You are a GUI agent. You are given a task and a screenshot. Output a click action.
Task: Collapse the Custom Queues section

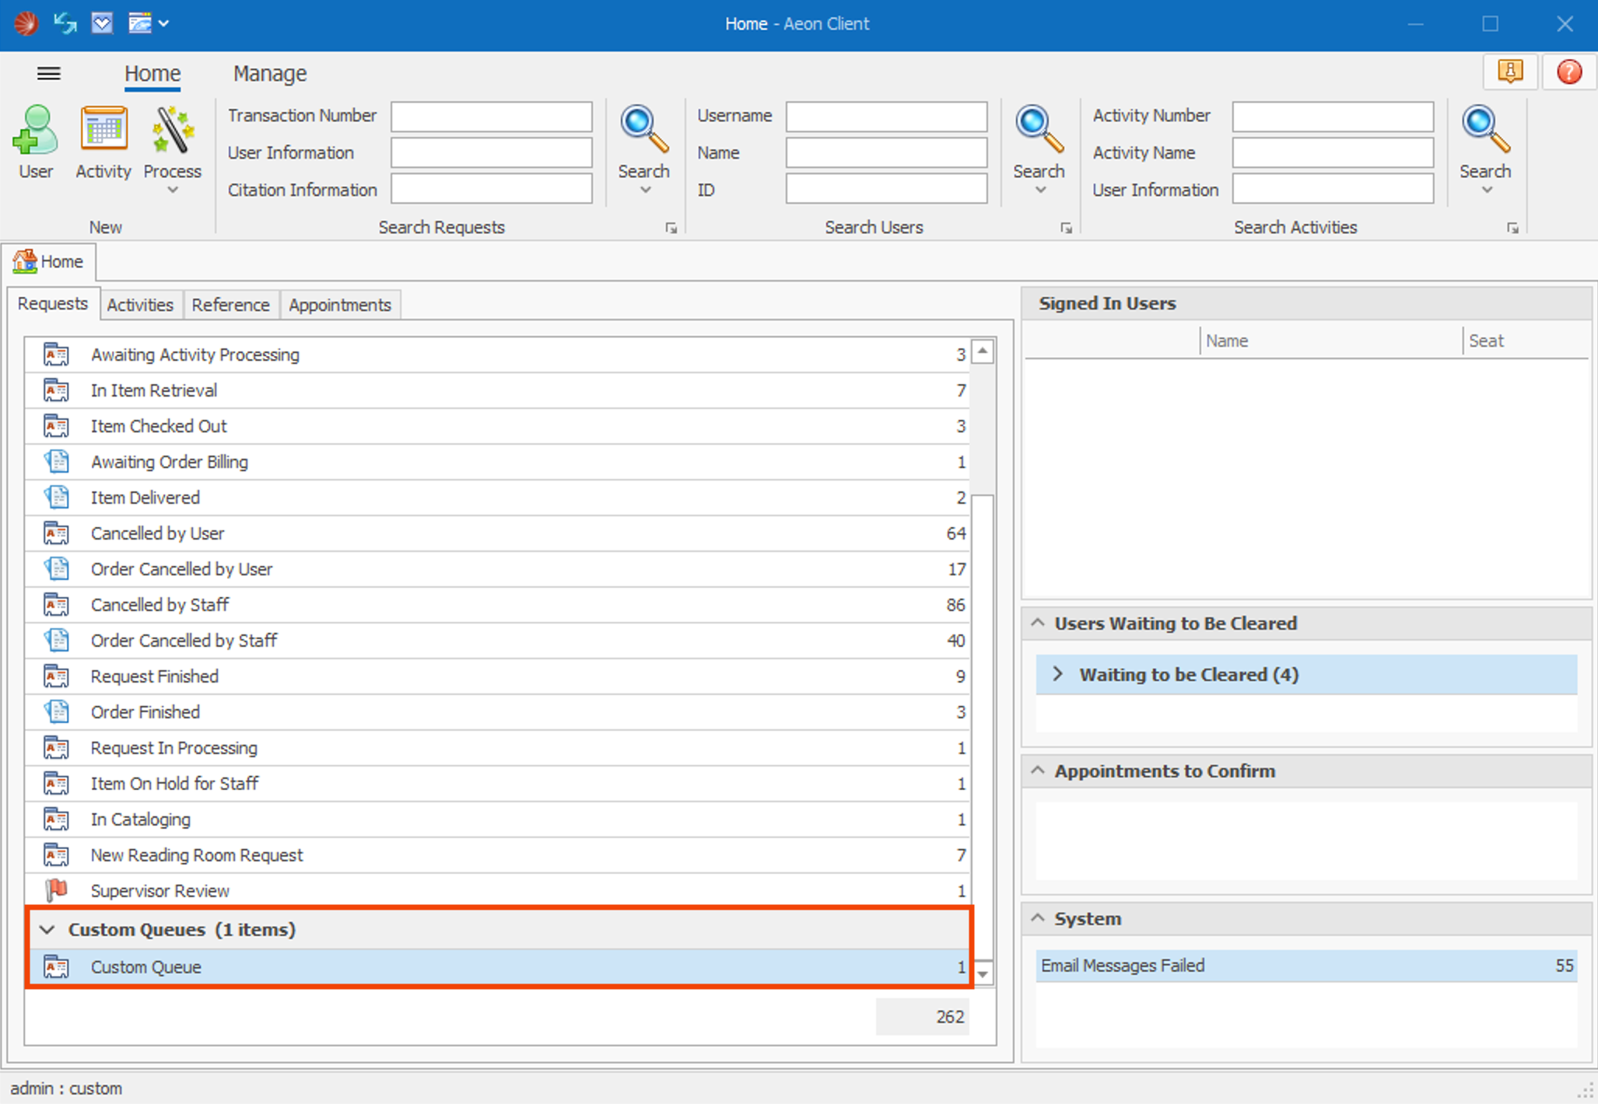47,929
